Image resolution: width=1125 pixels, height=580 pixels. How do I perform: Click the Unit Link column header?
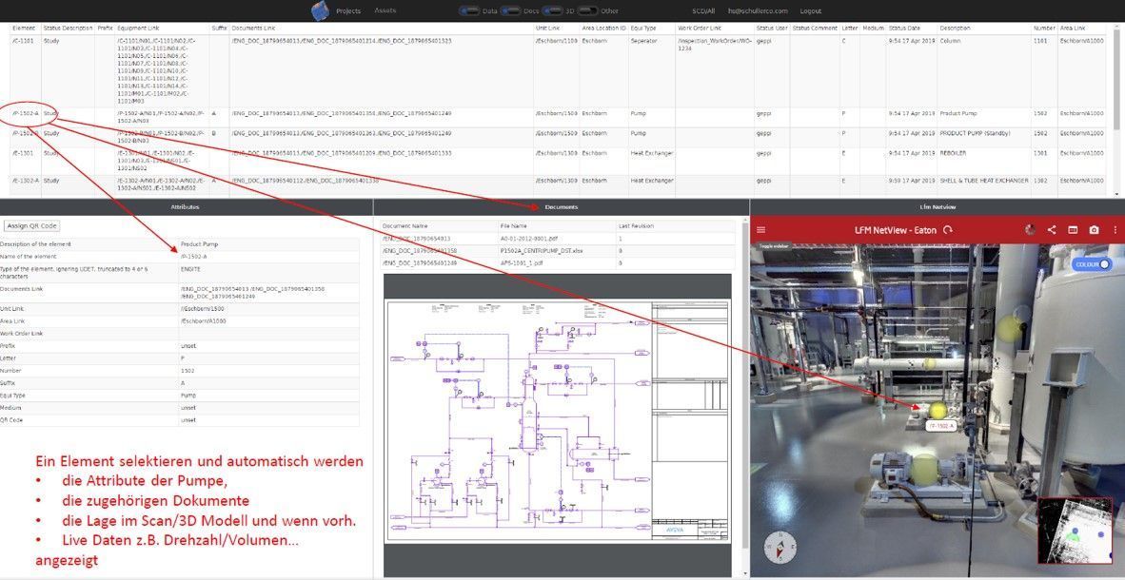click(x=547, y=28)
